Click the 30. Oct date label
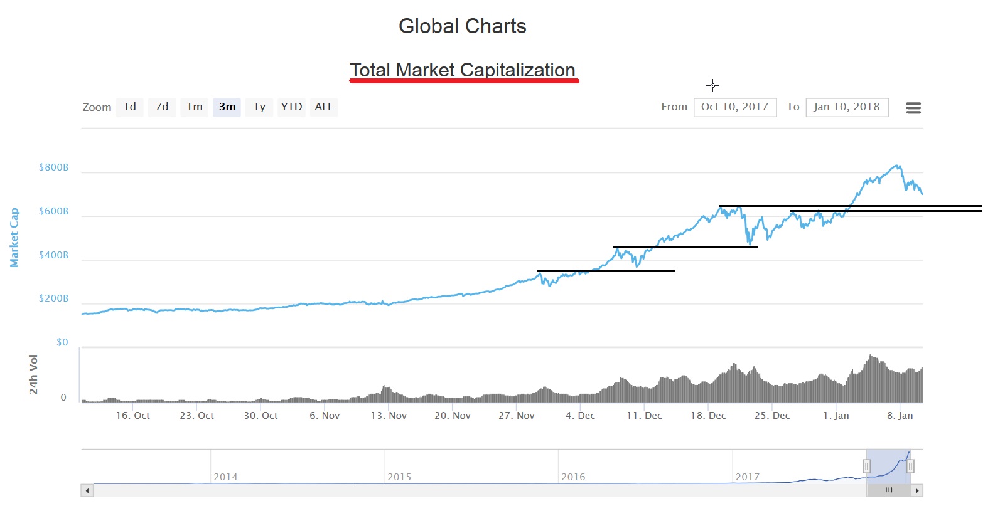Image resolution: width=1005 pixels, height=506 pixels. tap(261, 416)
